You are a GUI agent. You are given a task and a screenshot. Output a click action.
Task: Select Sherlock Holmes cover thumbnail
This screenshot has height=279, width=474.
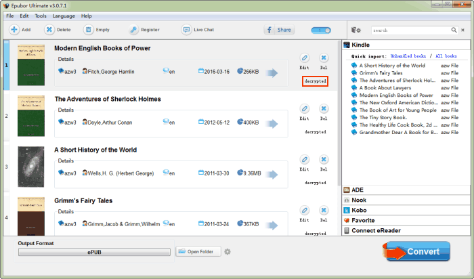click(x=31, y=116)
